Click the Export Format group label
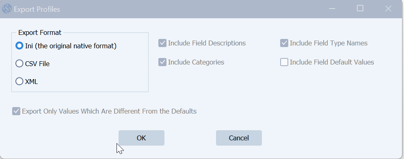The image size is (404, 159). point(40,33)
